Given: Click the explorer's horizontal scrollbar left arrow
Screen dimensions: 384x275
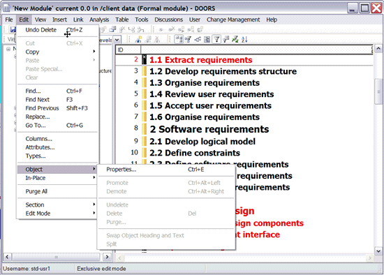Looking at the screenshot, I should click(7, 257).
